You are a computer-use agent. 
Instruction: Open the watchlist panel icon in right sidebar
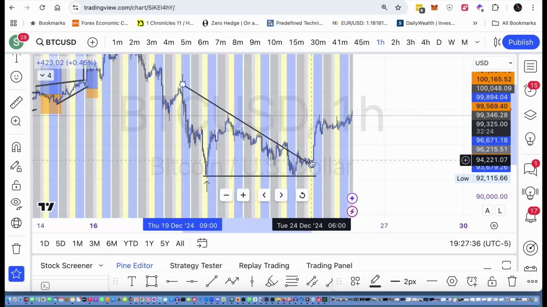[530, 66]
